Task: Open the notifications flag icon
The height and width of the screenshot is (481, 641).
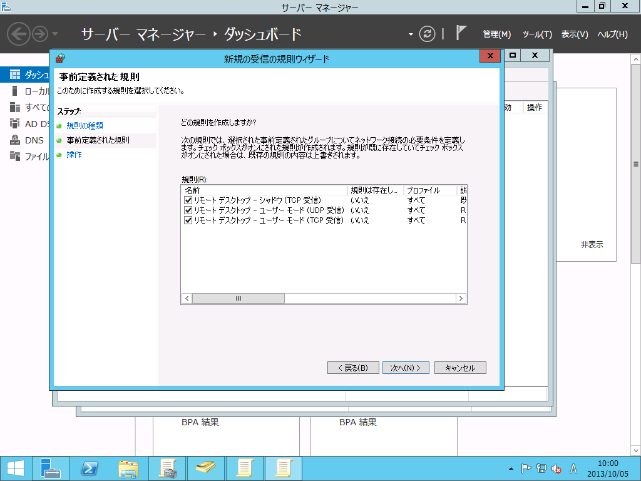Action: (x=461, y=33)
